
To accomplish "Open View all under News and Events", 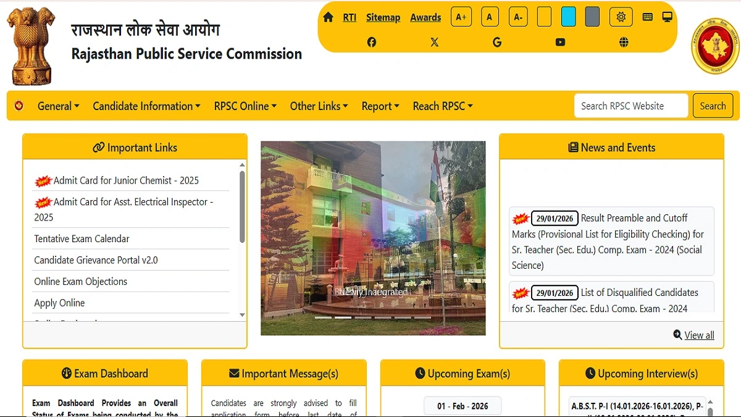I will click(x=698, y=334).
